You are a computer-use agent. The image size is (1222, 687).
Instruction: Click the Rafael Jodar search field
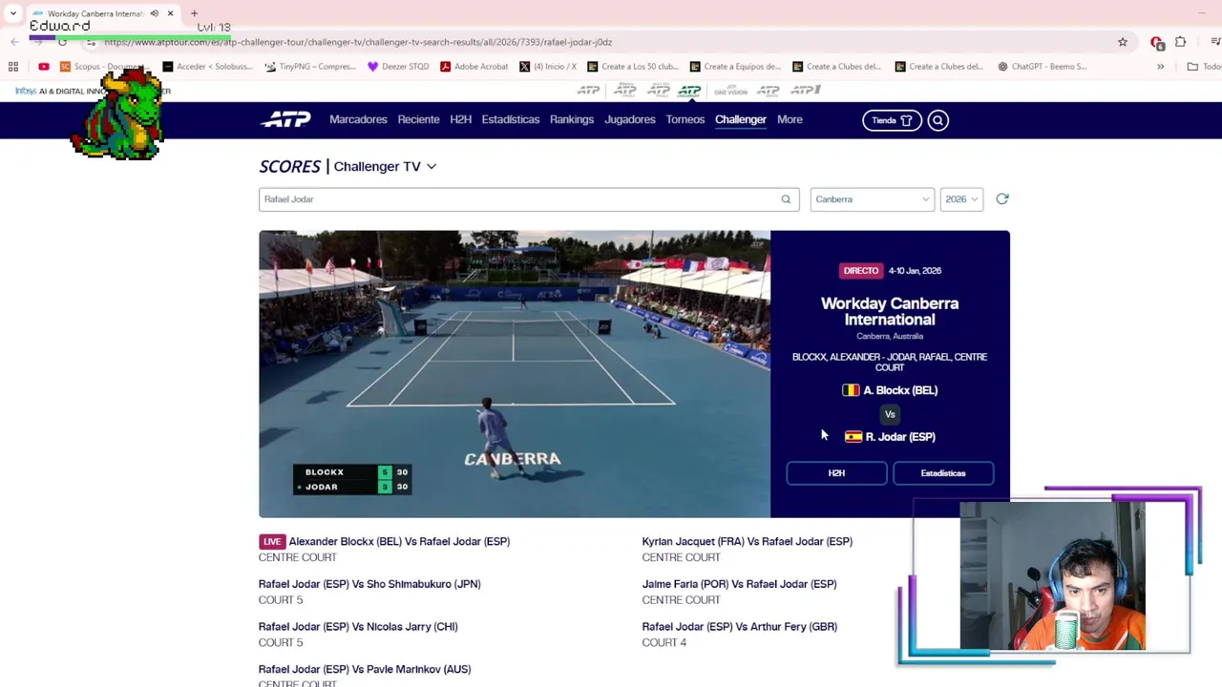[529, 199]
